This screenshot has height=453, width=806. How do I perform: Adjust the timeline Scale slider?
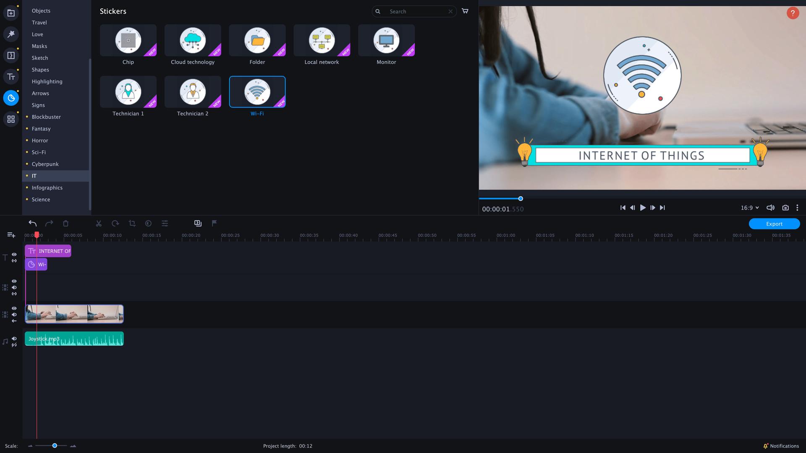[x=54, y=446]
